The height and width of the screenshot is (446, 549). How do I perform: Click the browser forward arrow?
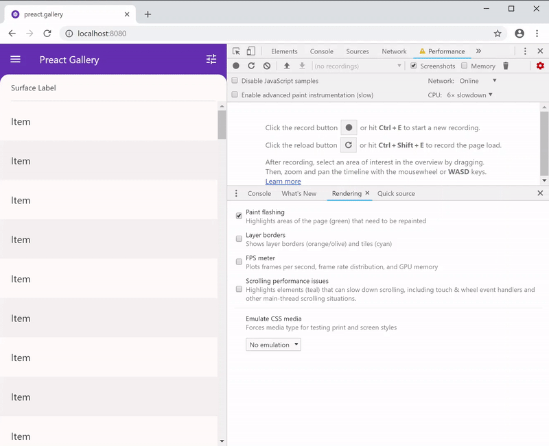click(x=30, y=33)
